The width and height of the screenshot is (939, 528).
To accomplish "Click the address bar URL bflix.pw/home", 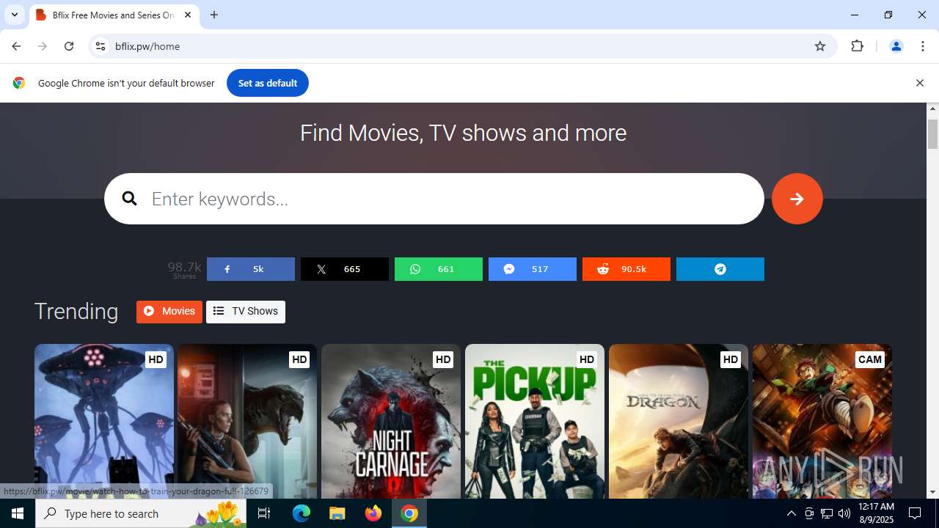I will tap(147, 46).
